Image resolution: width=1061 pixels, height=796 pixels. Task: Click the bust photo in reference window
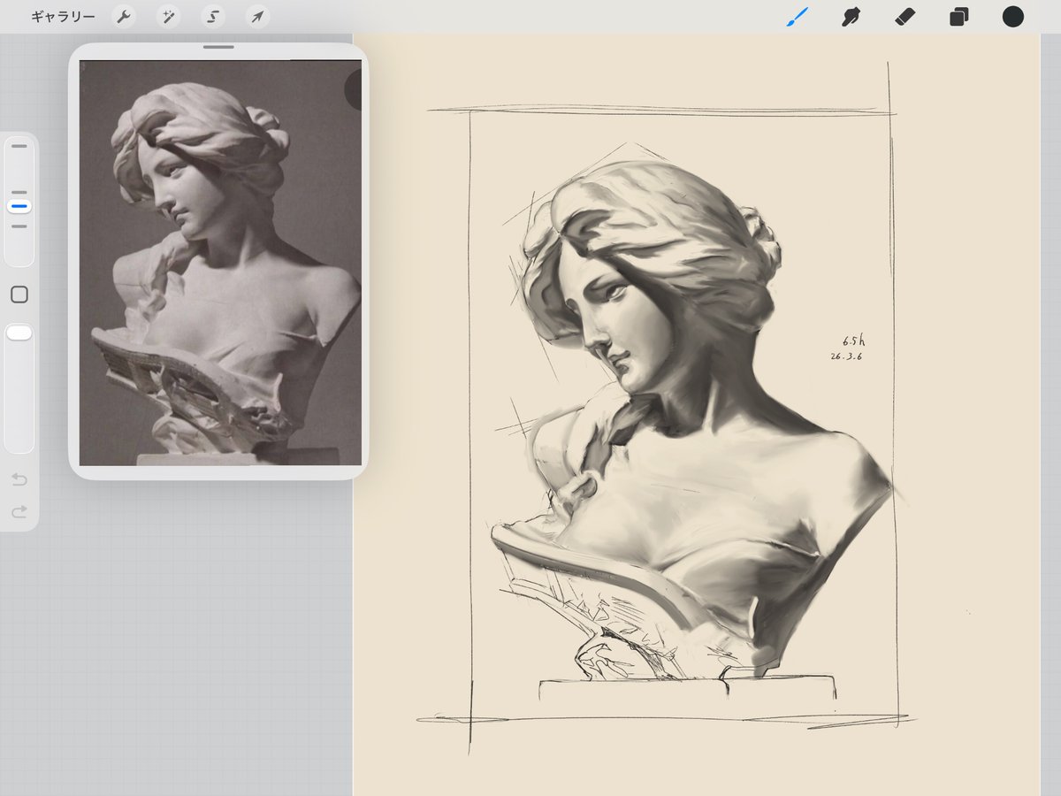pos(221,263)
